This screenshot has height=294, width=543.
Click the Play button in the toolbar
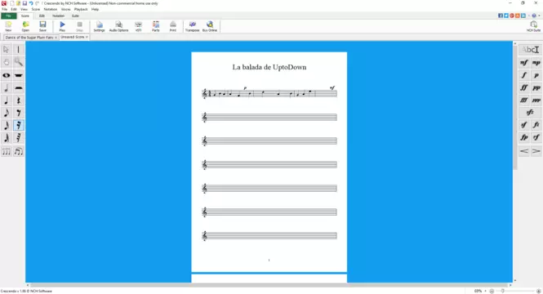point(62,26)
